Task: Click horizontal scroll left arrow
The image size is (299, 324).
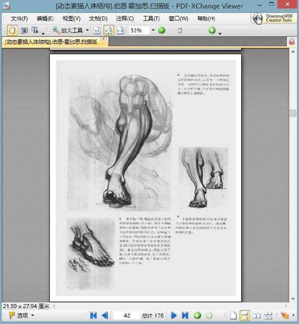Action: coord(54,306)
